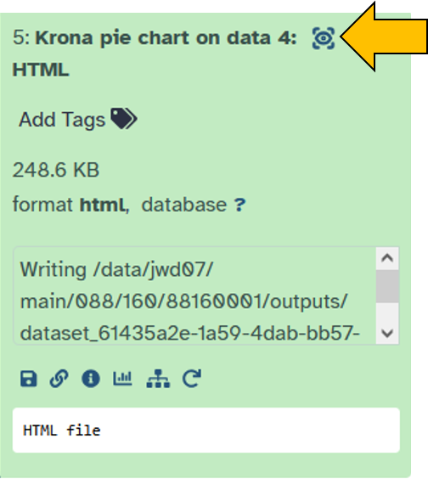Open dataset details info icon
This screenshot has width=428, height=484.
(91, 379)
